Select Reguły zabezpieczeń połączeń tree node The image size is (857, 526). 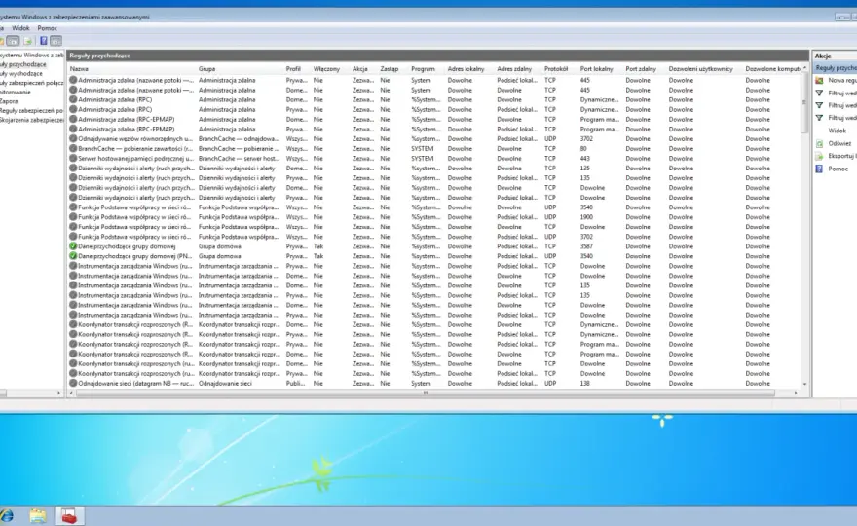pyautogui.click(x=32, y=83)
